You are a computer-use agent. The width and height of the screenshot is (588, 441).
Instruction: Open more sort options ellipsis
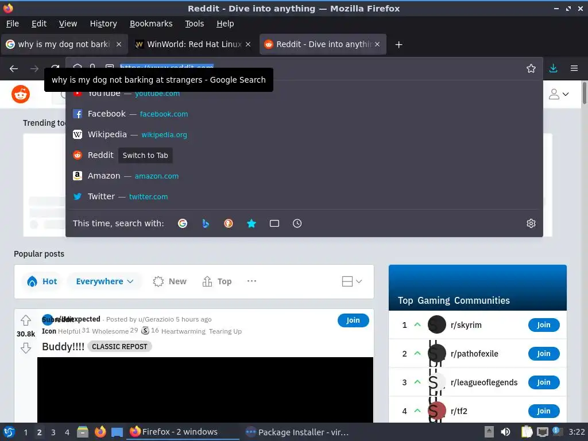click(x=252, y=281)
